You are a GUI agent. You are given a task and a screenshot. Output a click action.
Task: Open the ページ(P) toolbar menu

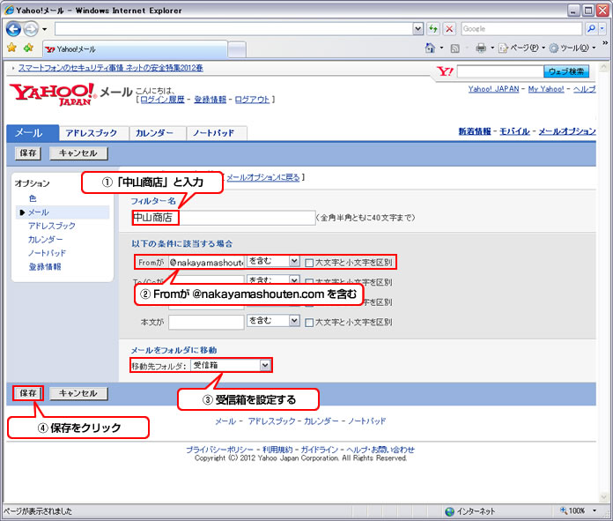522,48
